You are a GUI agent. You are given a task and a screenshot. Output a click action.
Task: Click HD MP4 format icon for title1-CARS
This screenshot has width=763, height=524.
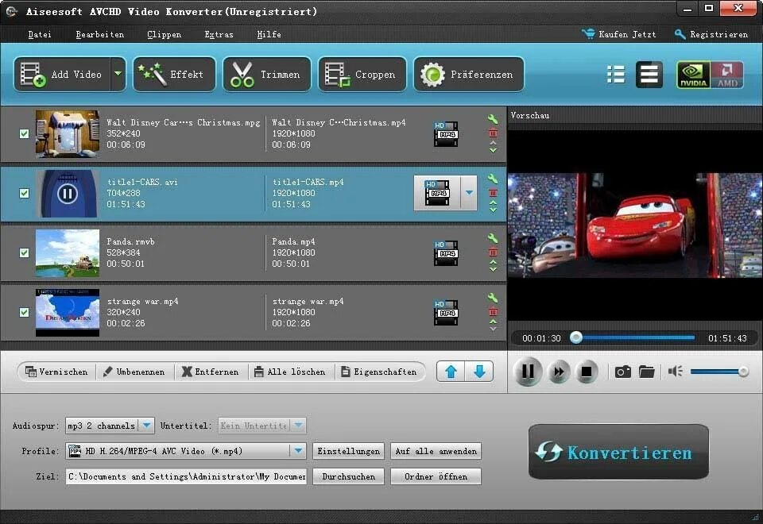[437, 193]
